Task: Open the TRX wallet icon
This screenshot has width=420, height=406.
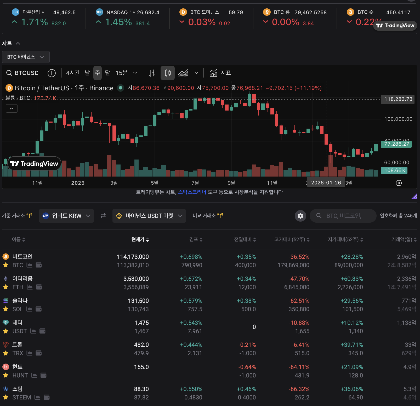Action: 39,353
